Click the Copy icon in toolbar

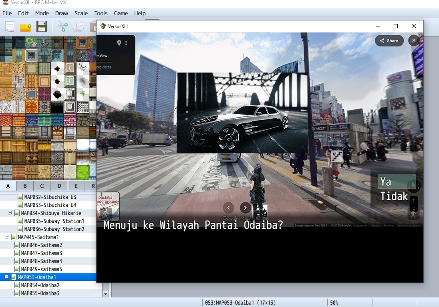click(x=79, y=27)
